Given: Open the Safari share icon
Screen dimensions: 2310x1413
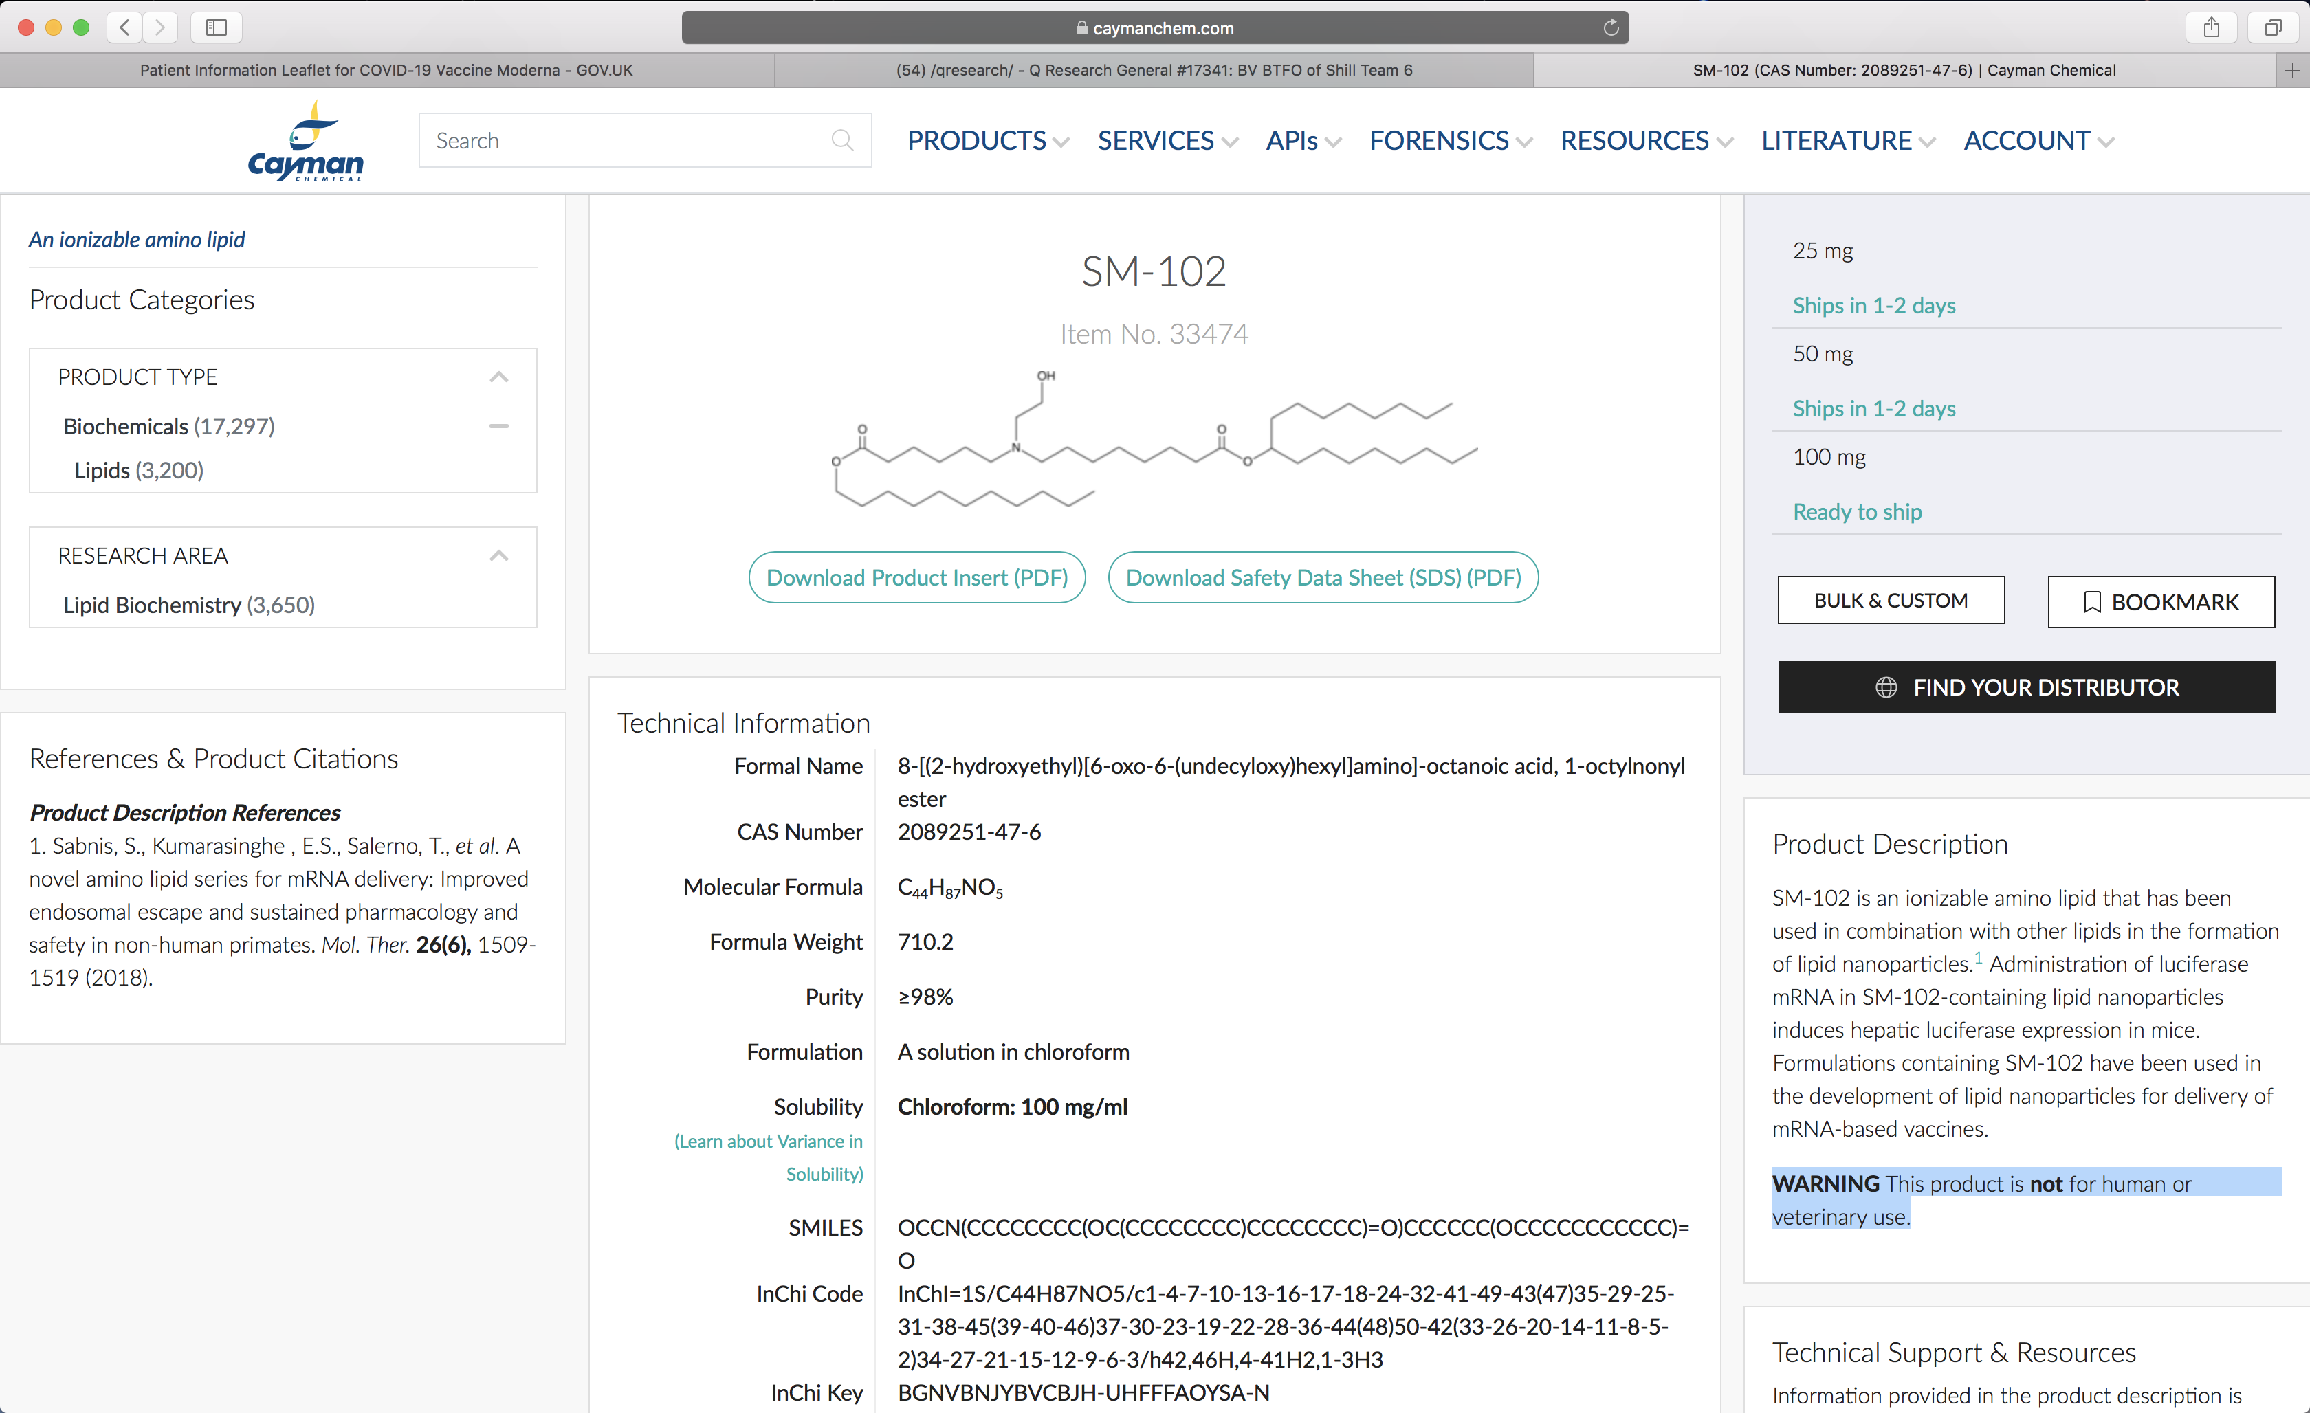Looking at the screenshot, I should [2212, 27].
